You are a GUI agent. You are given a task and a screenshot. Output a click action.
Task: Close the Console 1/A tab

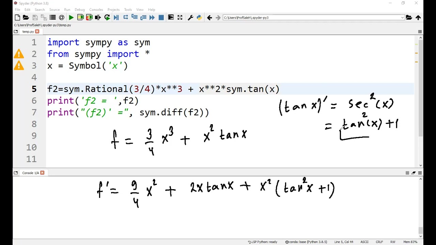pos(42,173)
